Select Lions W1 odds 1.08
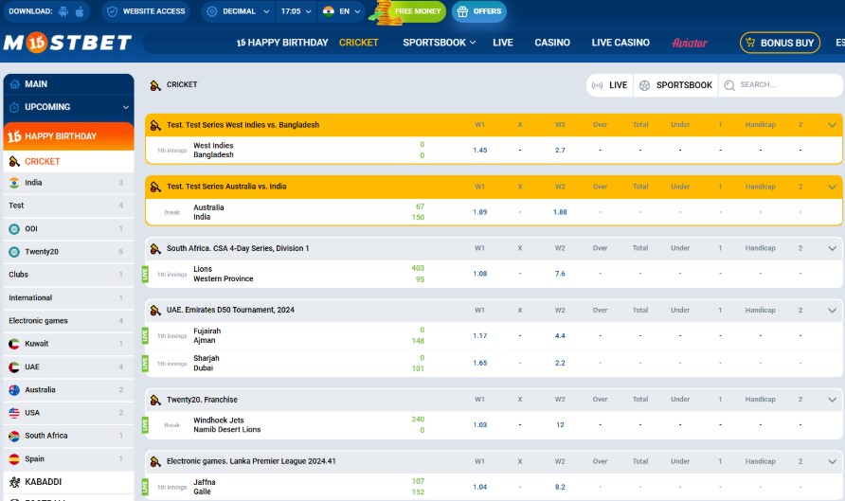The height and width of the screenshot is (501, 845). (x=479, y=274)
